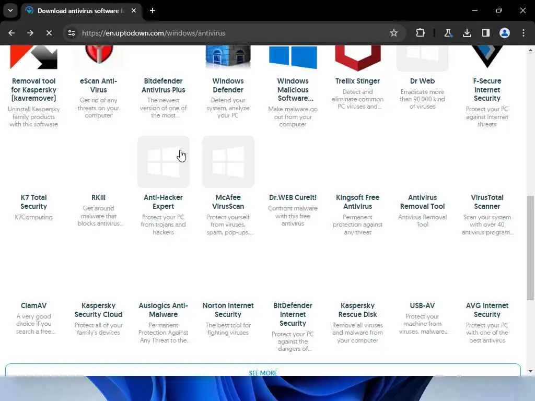The height and width of the screenshot is (401, 535).
Task: Open Chrome Labs flask icon
Action: [448, 33]
